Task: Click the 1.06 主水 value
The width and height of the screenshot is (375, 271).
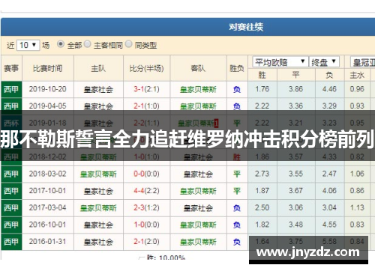Action: click(x=357, y=174)
